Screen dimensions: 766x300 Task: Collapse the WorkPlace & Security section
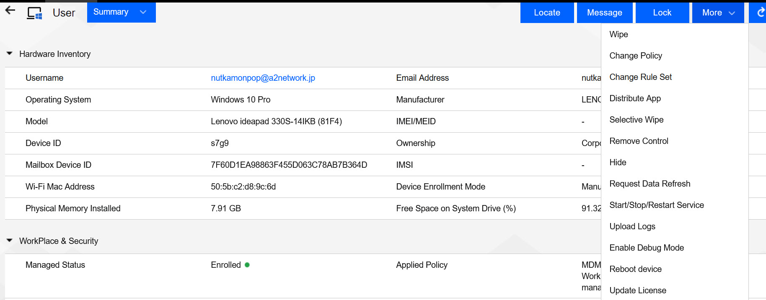[x=10, y=241]
